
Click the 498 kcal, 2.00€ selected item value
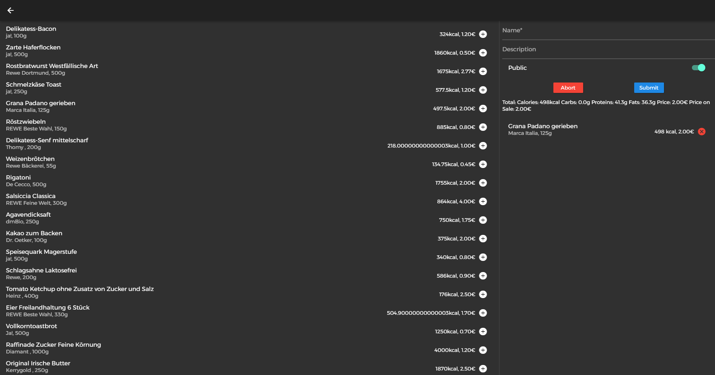[x=674, y=132]
